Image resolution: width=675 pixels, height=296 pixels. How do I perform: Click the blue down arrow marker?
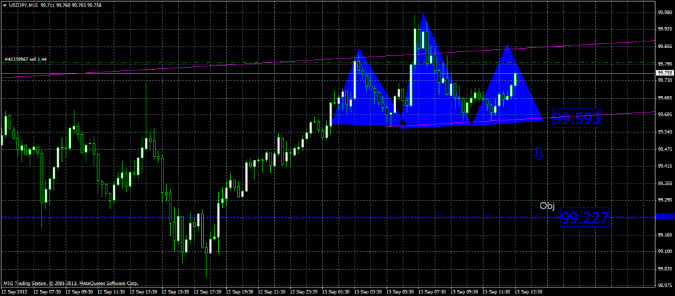tap(539, 154)
